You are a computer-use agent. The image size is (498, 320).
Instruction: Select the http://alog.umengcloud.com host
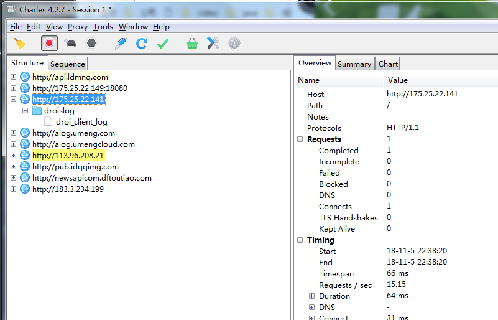[83, 144]
